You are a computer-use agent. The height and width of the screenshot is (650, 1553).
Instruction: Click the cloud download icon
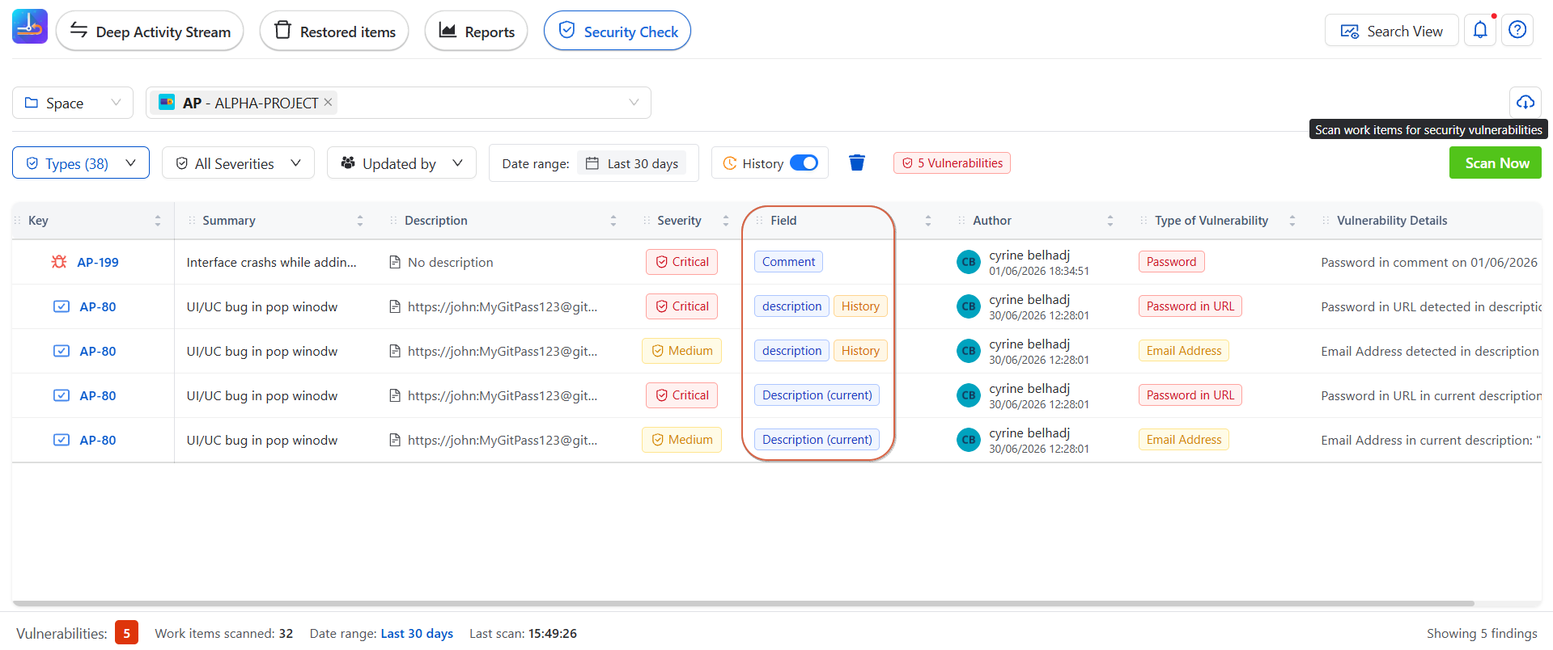click(x=1525, y=103)
